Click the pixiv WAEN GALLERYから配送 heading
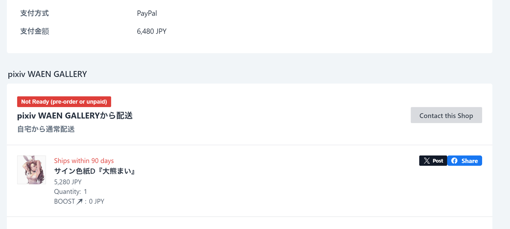This screenshot has width=510, height=229. click(x=75, y=116)
